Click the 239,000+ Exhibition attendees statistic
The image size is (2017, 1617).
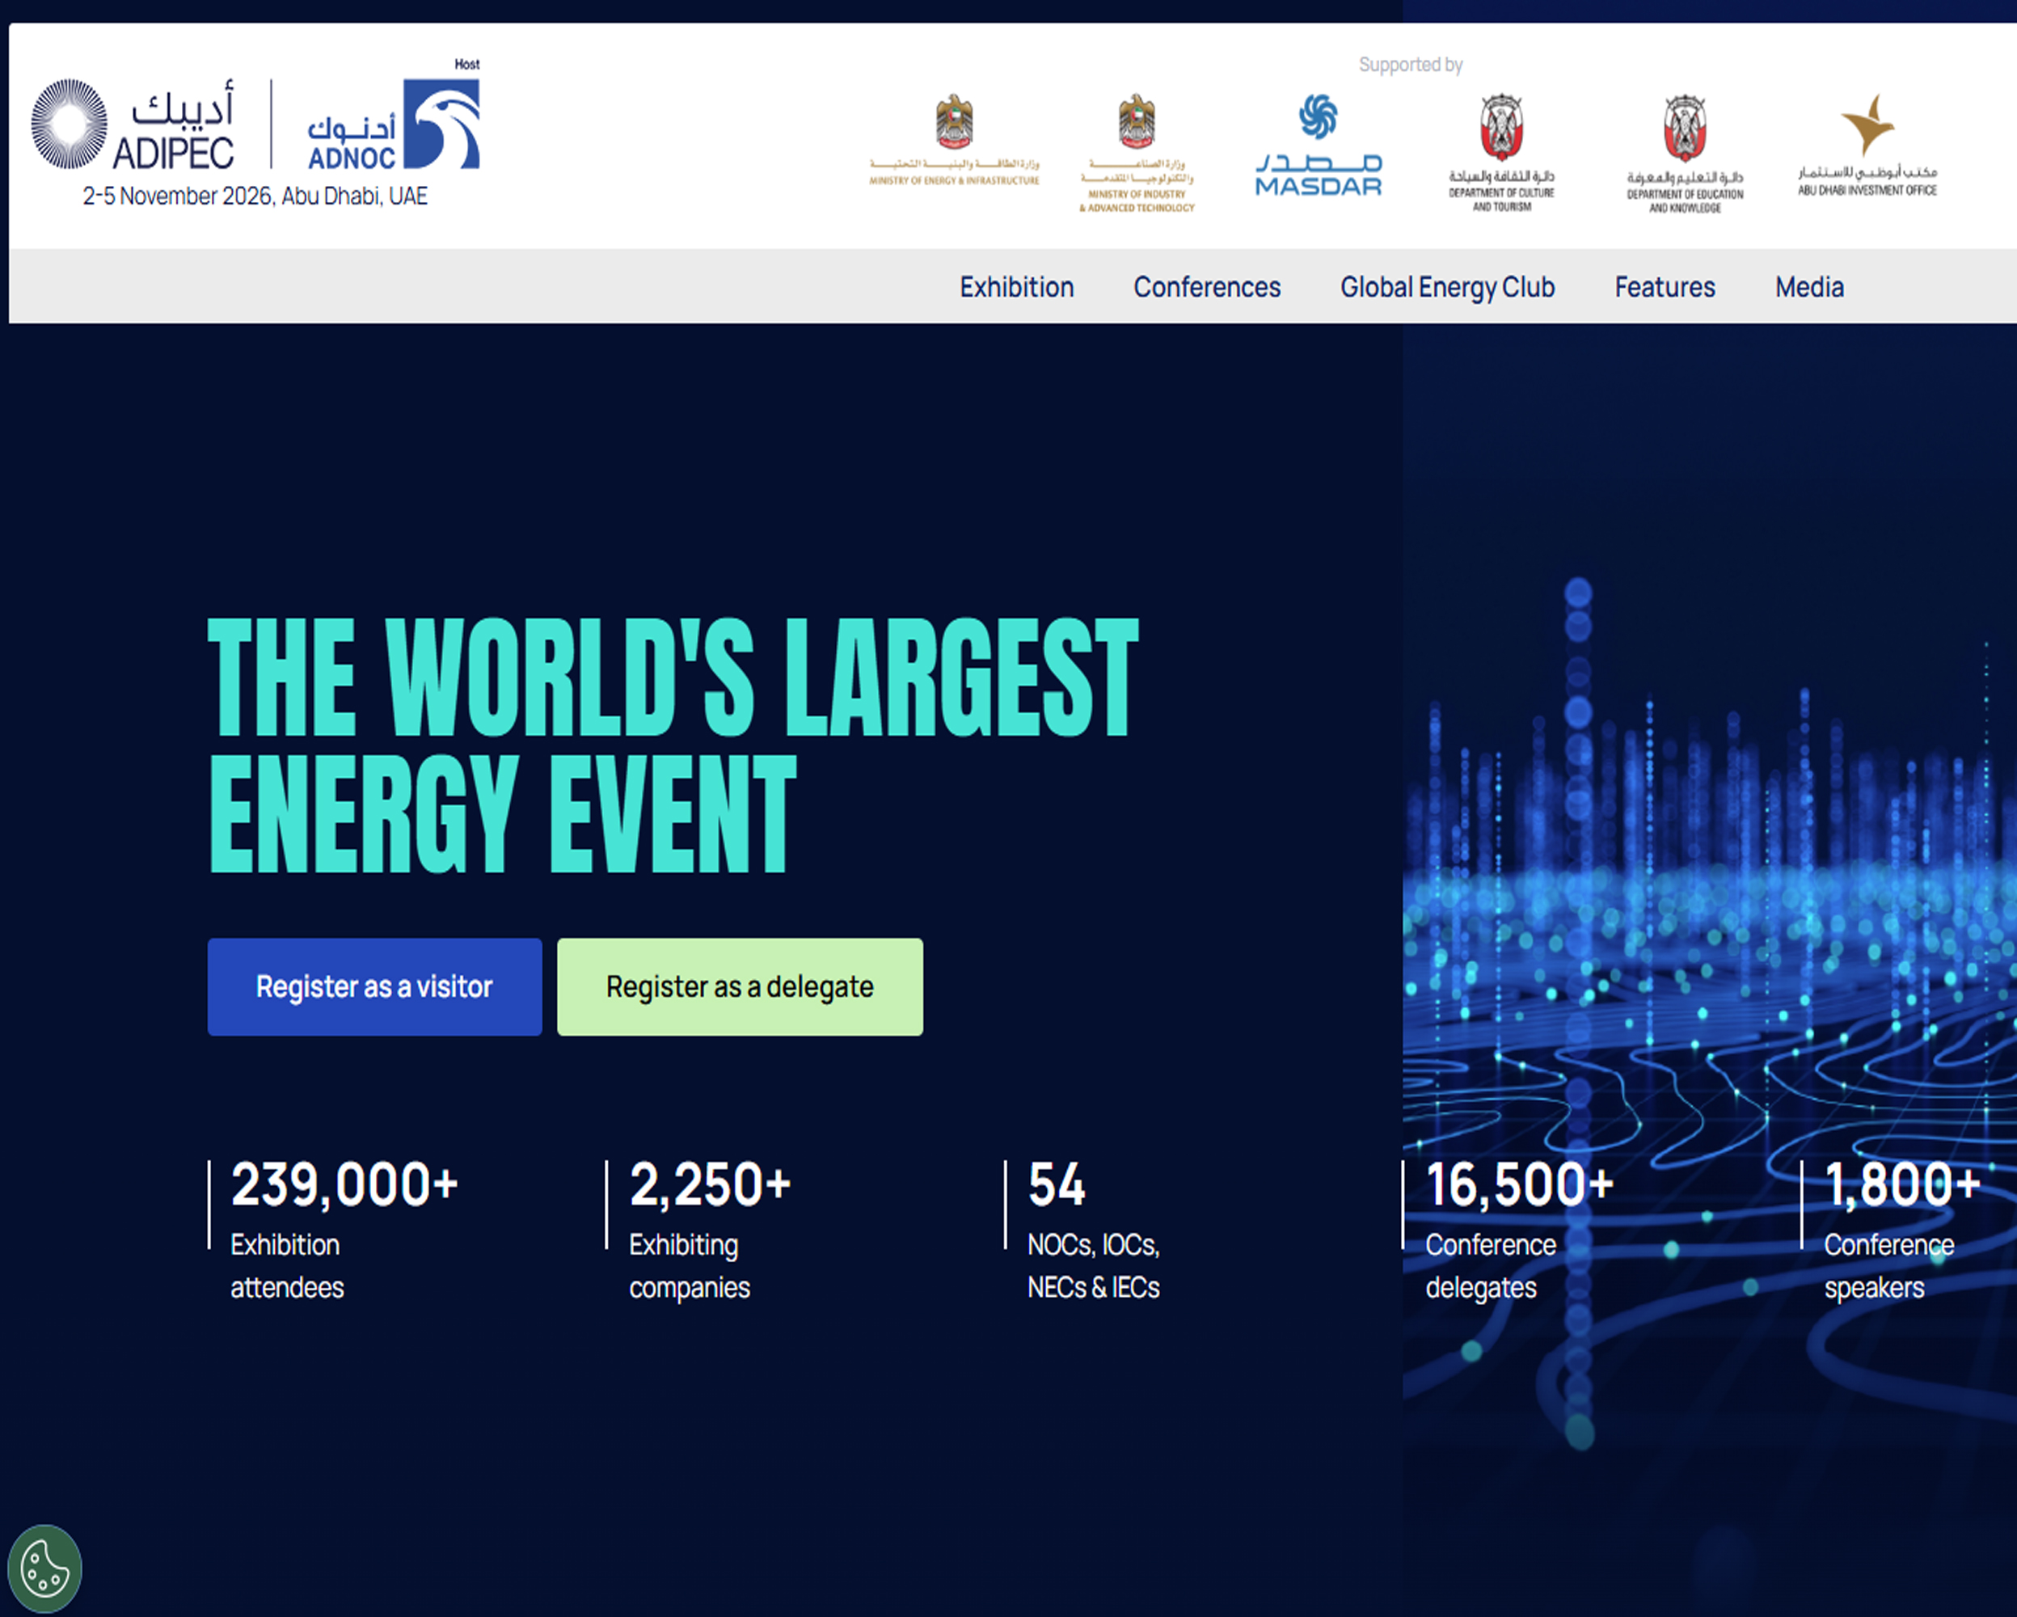[344, 1228]
